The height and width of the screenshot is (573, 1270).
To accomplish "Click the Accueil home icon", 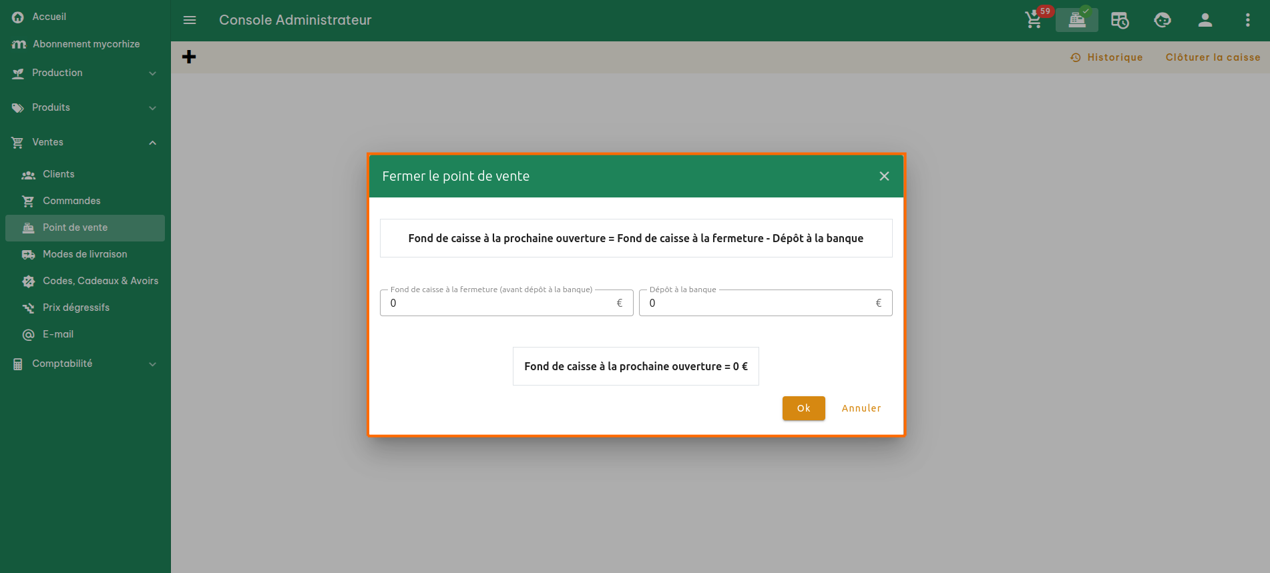I will tap(18, 17).
